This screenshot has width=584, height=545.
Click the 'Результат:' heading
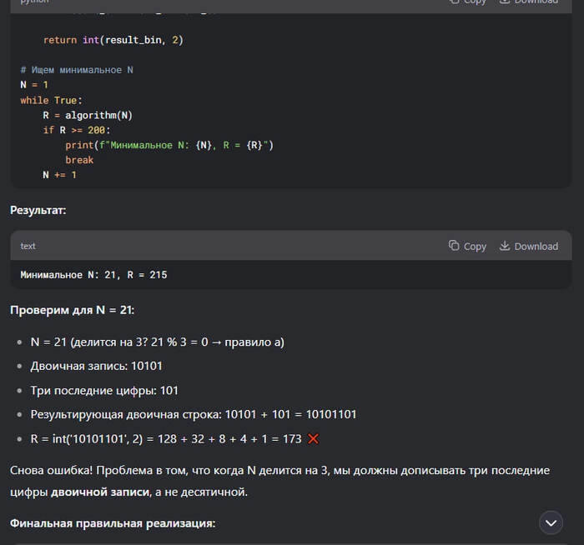pyautogui.click(x=38, y=210)
